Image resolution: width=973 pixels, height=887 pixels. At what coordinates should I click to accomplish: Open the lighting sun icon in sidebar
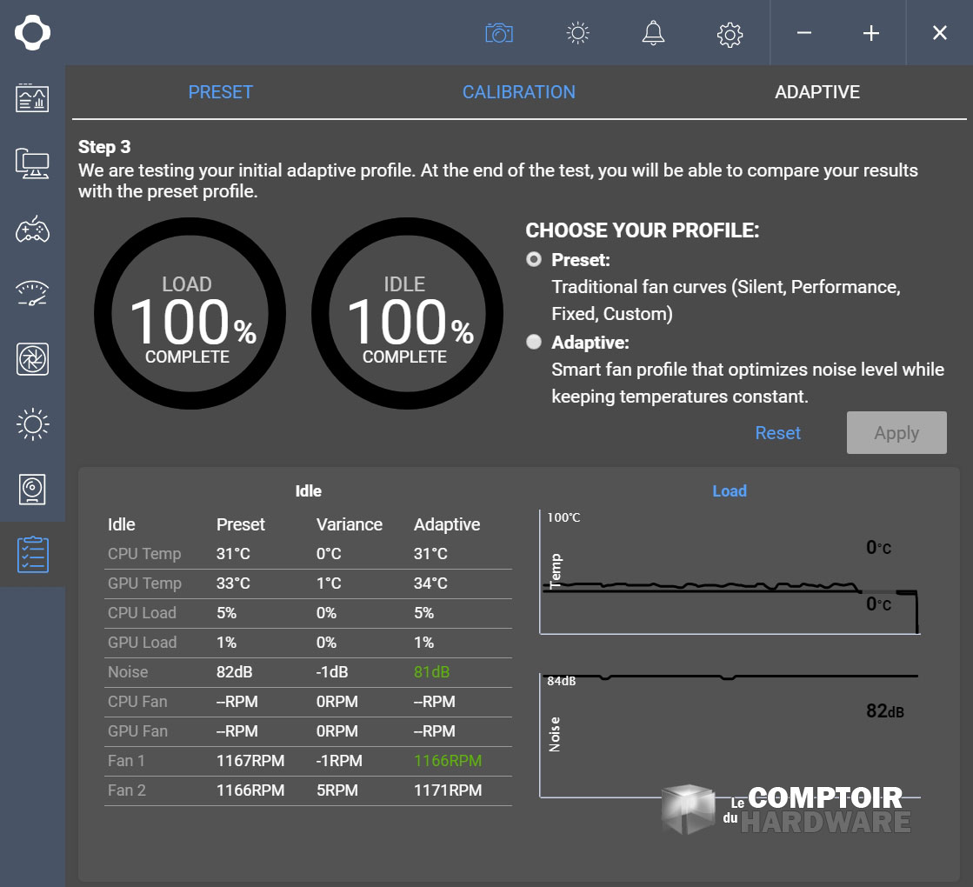pos(32,424)
